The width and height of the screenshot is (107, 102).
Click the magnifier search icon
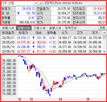click(x=41, y=3)
